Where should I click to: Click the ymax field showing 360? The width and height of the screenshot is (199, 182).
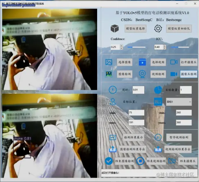(x=184, y=123)
